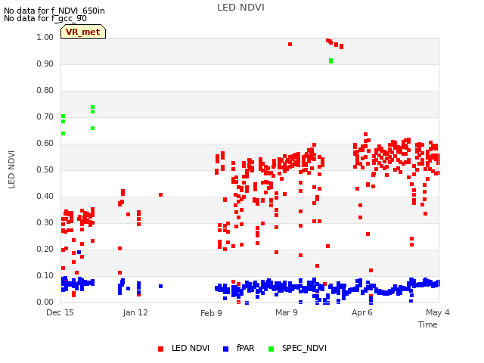
Task: Click the May 4 x-axis tick label
Action: pos(438,312)
